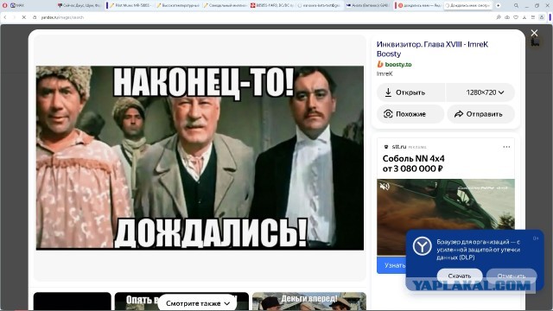Expand the 1280×720 size dropdown
This screenshot has height=311, width=553.
coord(480,92)
